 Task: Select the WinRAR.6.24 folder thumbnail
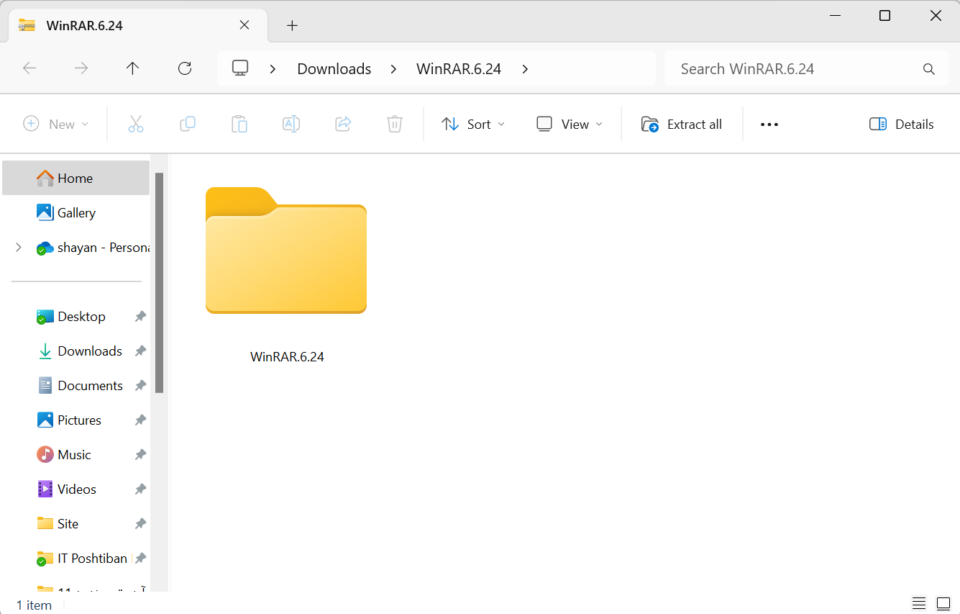coord(286,250)
